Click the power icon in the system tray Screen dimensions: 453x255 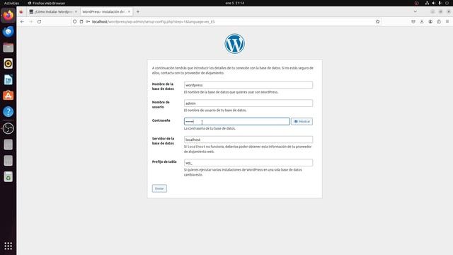(x=447, y=3)
